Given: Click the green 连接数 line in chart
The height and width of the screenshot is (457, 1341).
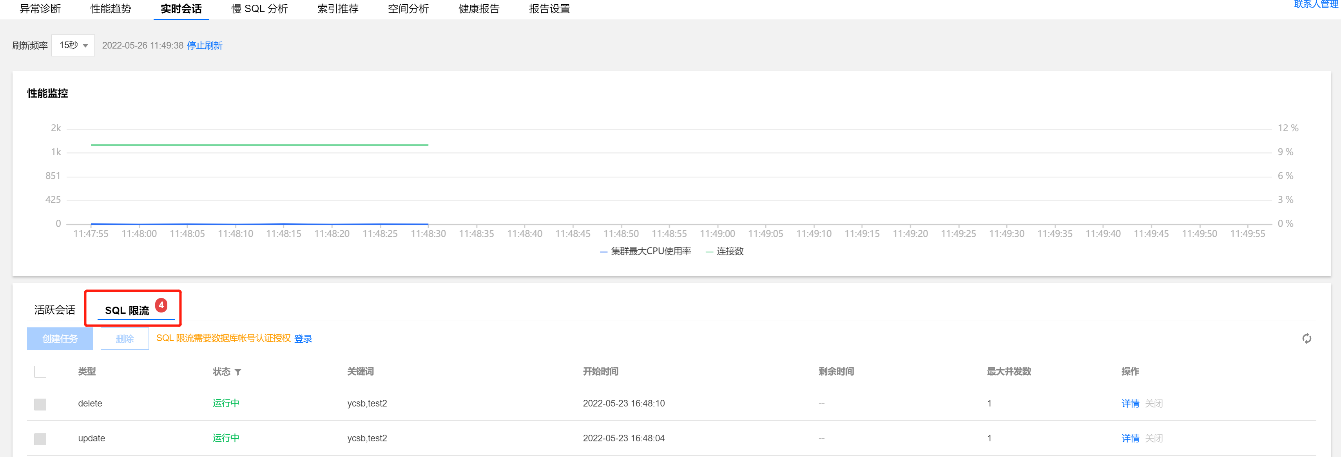Looking at the screenshot, I should click(x=260, y=145).
